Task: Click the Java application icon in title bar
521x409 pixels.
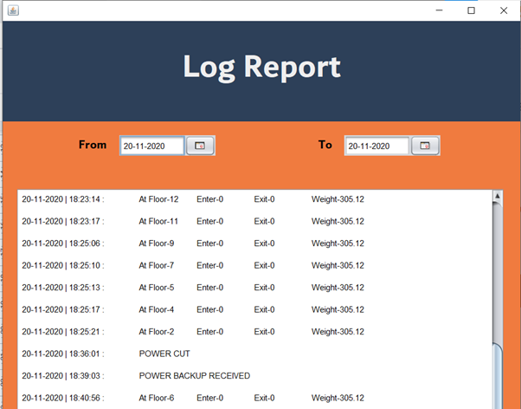Action: tap(13, 10)
